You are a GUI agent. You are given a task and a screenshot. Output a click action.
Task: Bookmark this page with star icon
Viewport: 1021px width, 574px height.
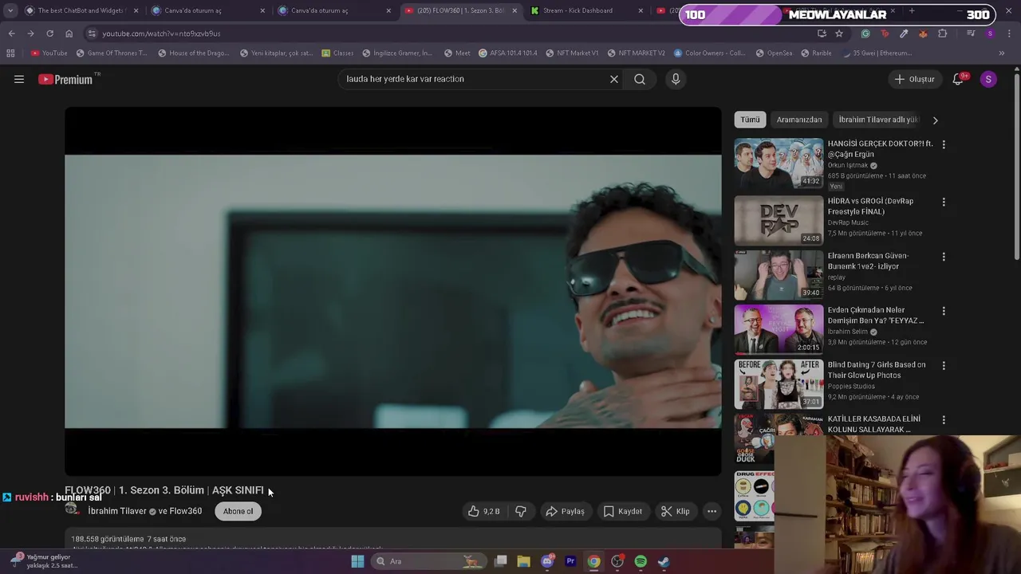[839, 33]
